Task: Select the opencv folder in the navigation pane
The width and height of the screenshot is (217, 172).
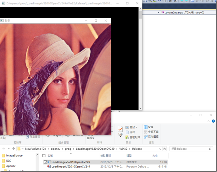Action: pos(9,166)
